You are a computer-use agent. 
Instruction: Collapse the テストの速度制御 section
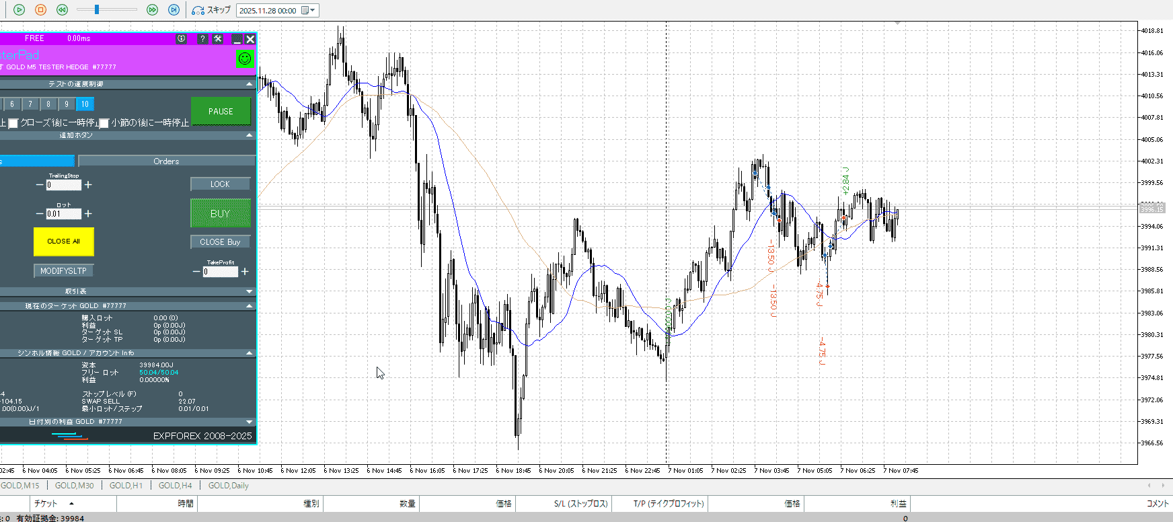pos(250,84)
